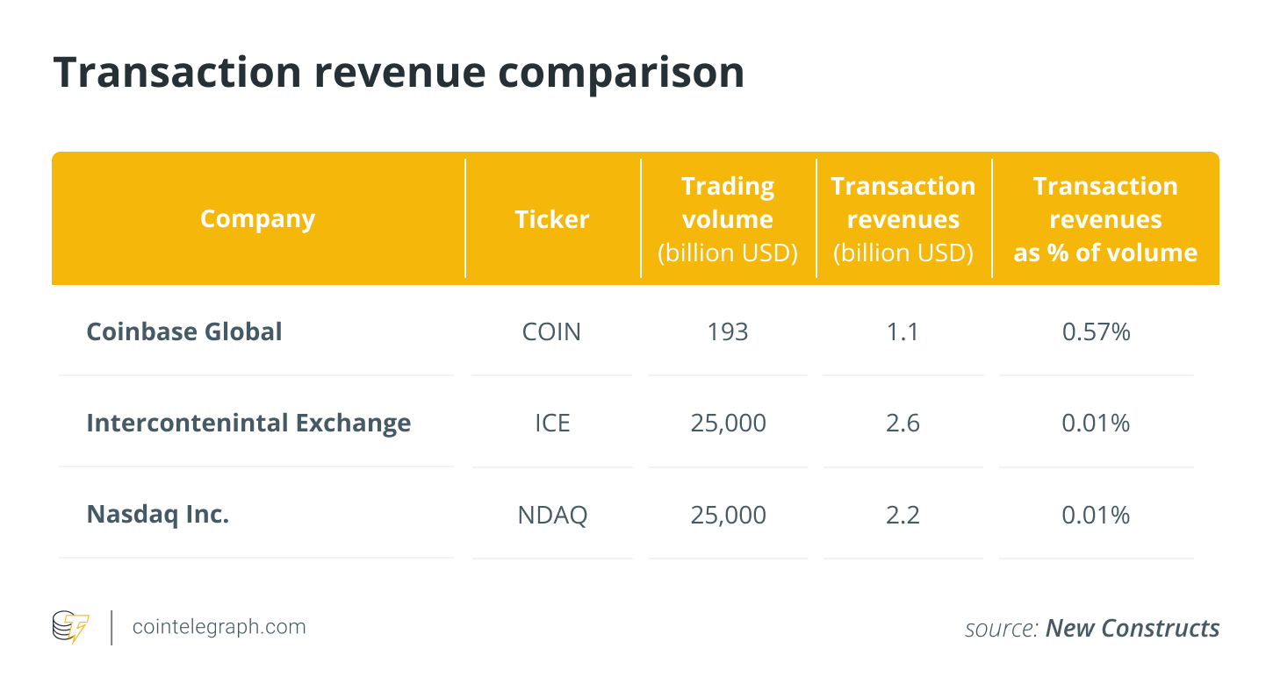1273x698 pixels.
Task: Click the Cointelegraph coin logo icon
Action: (71, 628)
